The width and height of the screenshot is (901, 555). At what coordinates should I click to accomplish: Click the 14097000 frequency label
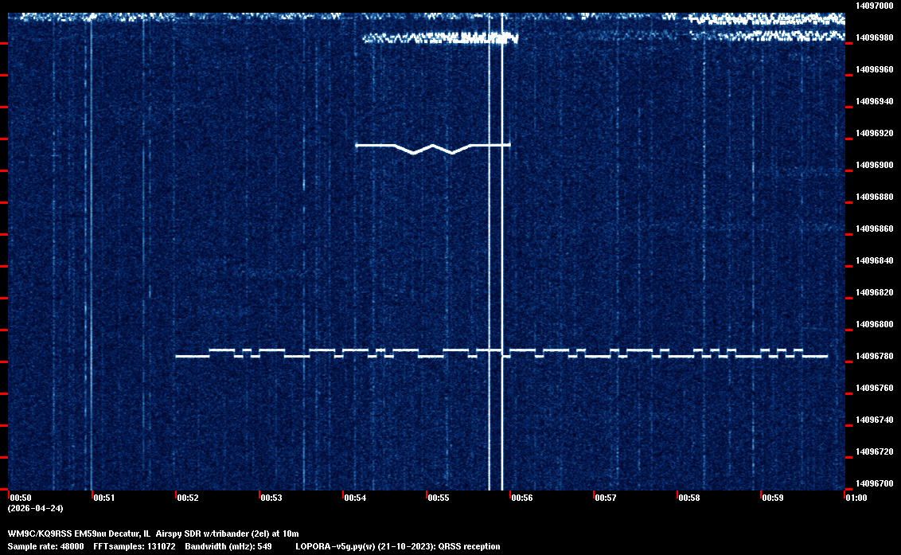click(x=873, y=6)
